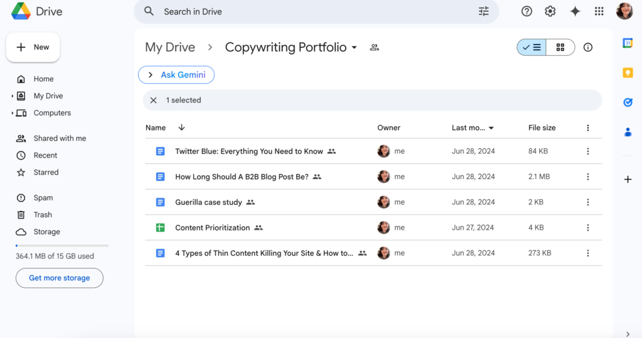Reverse sort direction arrow next to Name
The image size is (642, 338).
pos(181,128)
